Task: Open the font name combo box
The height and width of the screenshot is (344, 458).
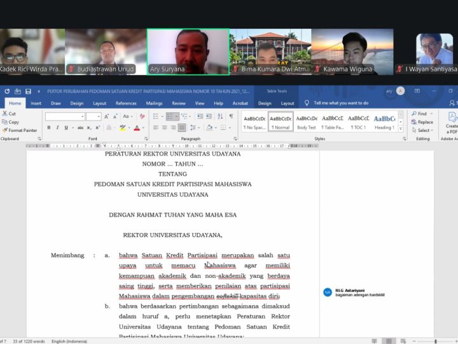Action: point(65,117)
